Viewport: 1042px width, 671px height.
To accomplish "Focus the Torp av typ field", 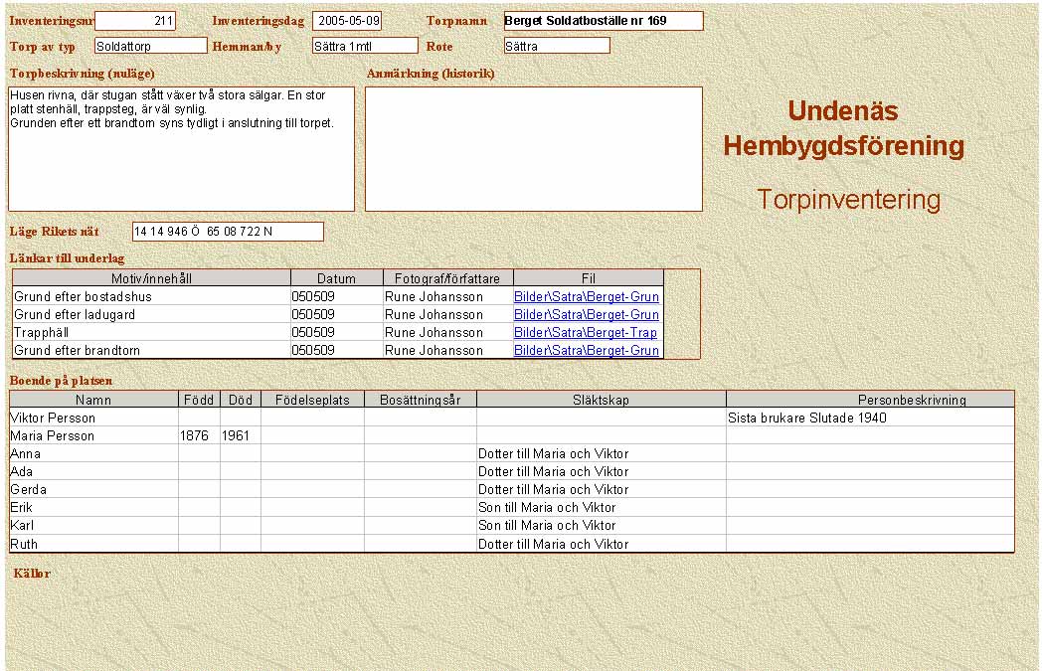I will [x=150, y=46].
